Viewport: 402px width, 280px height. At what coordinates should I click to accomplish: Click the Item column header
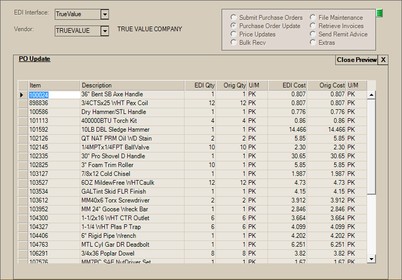(54, 85)
